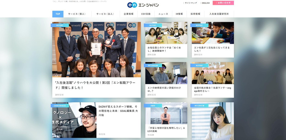The height and width of the screenshot is (140, 286).
Task: Open IR情報 menu item
Action: click(179, 14)
